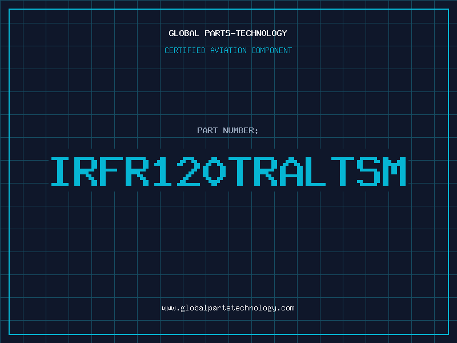
Task: Click the PART NUMBER: label
Action: [x=227, y=130]
